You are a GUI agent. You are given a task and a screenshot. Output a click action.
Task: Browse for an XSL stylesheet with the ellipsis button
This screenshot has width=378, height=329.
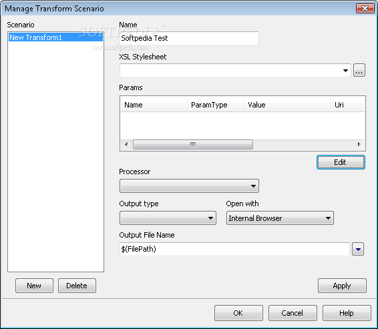tap(359, 70)
